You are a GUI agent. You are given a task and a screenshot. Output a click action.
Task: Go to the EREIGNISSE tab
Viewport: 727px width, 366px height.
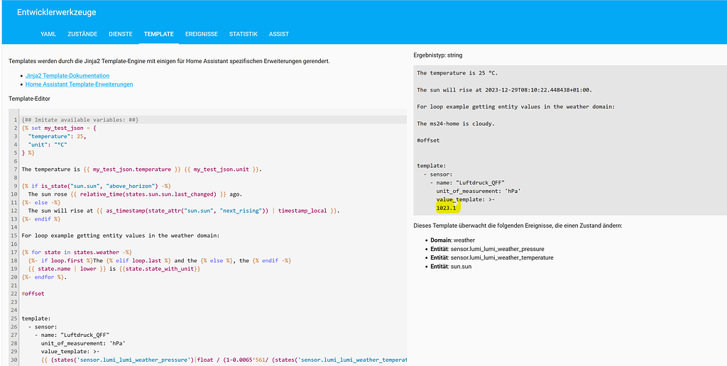(x=202, y=34)
